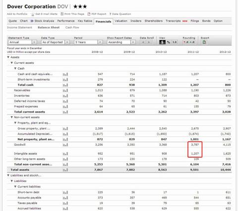Screen dimensions: 238x211
Task: Collapse Liabilities and stockholders section
Action: coord(8,175)
